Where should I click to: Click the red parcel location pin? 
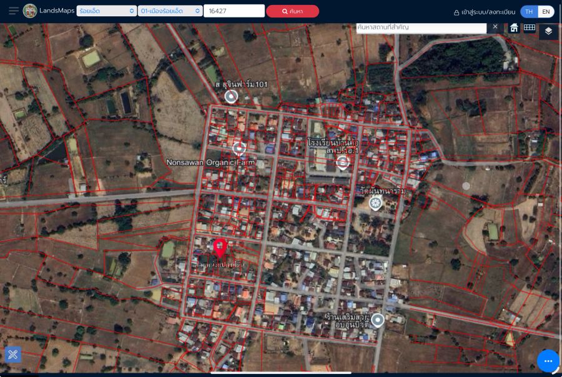pos(219,248)
